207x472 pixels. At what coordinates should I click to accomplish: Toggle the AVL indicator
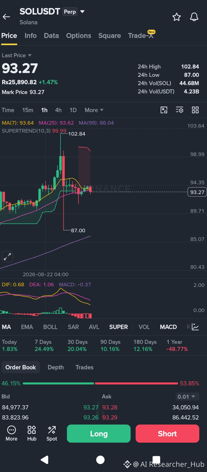tap(94, 327)
